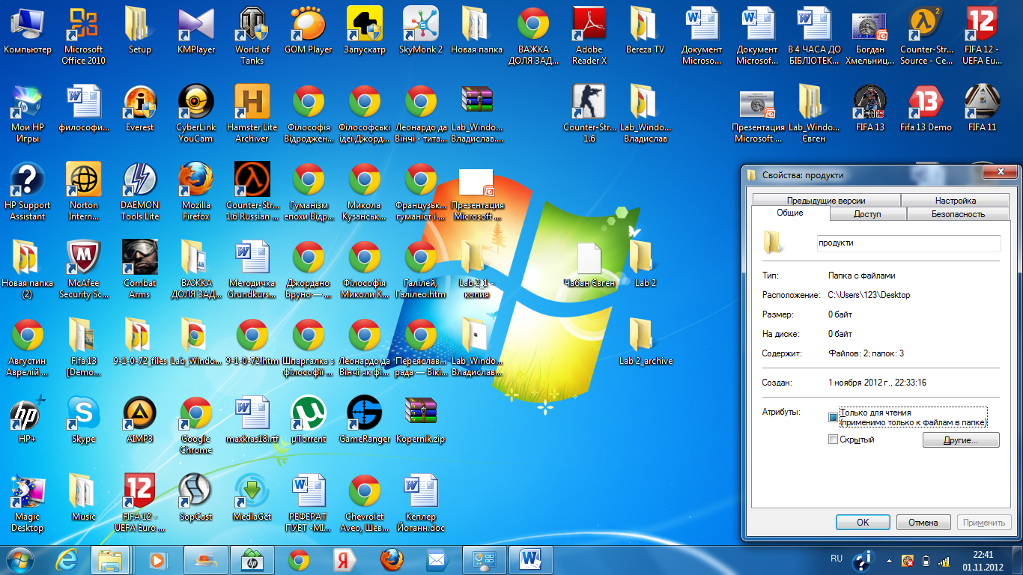This screenshot has width=1023, height=575.
Task: Click the Отмена button
Action: [923, 523]
